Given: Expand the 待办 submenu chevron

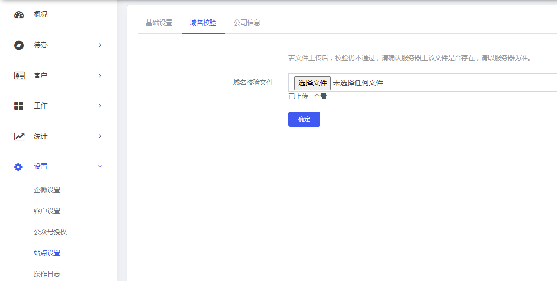Looking at the screenshot, I should tap(100, 45).
